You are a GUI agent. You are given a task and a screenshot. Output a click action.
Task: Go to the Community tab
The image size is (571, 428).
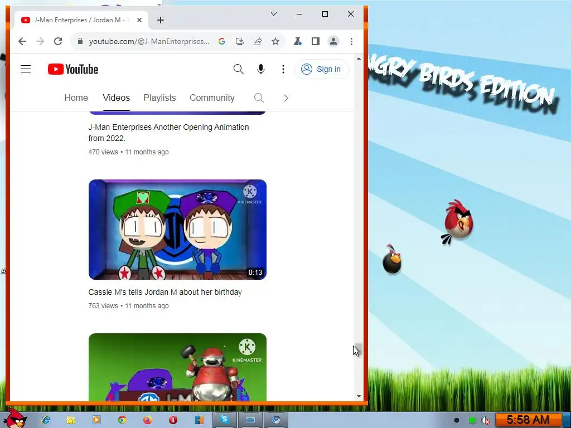[x=212, y=98]
